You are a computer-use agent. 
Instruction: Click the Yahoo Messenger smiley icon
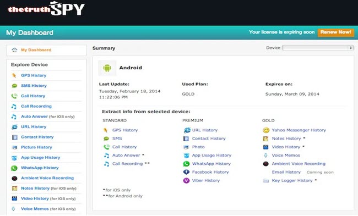(x=266, y=130)
